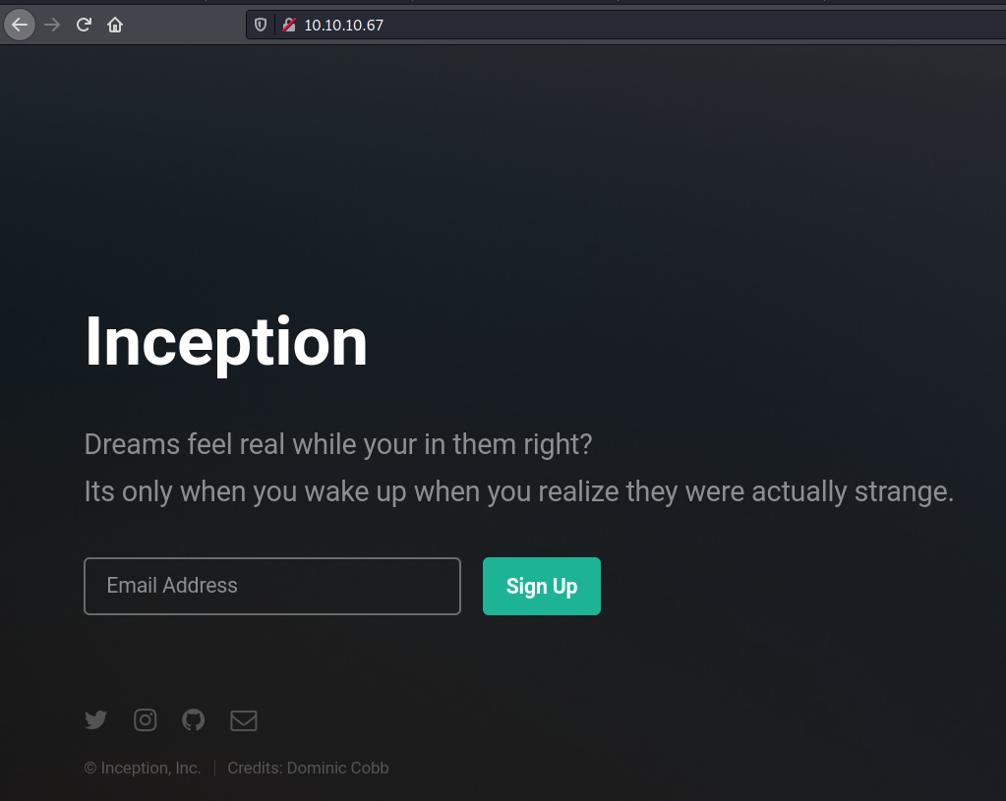The width and height of the screenshot is (1006, 801).
Task: Click the Inception page heading
Action: pos(226,344)
